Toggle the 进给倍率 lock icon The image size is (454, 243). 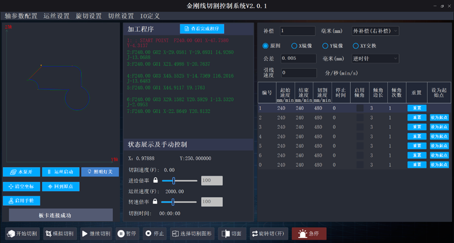click(155, 180)
